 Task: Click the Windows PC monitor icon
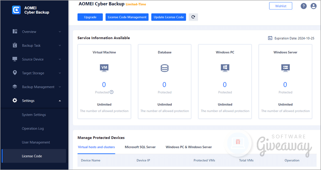[225, 68]
